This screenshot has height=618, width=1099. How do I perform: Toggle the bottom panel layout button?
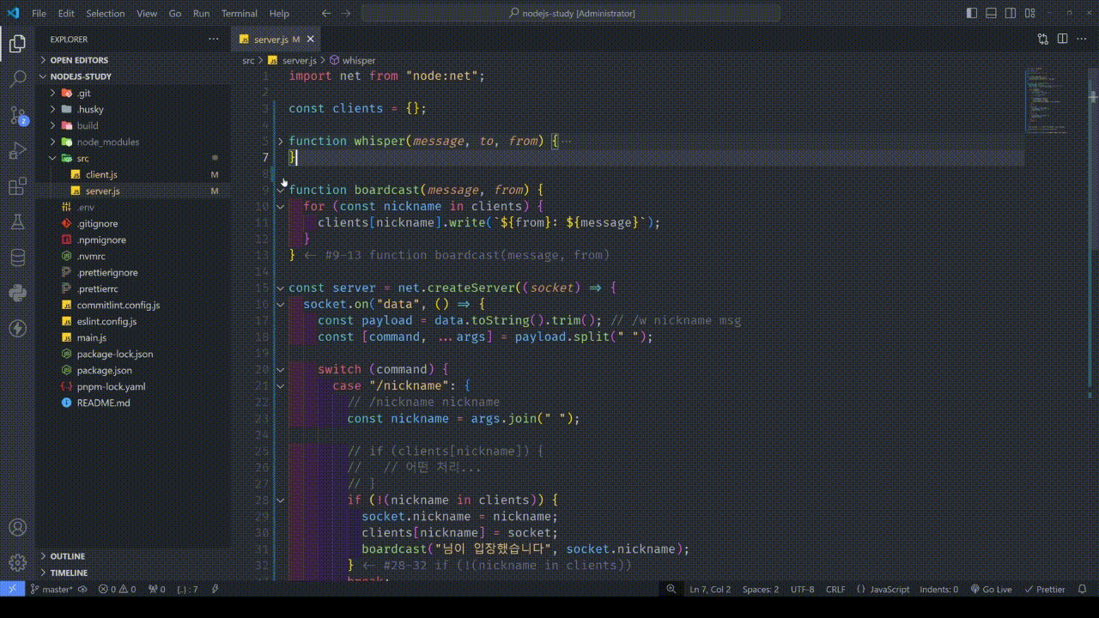[x=991, y=14]
